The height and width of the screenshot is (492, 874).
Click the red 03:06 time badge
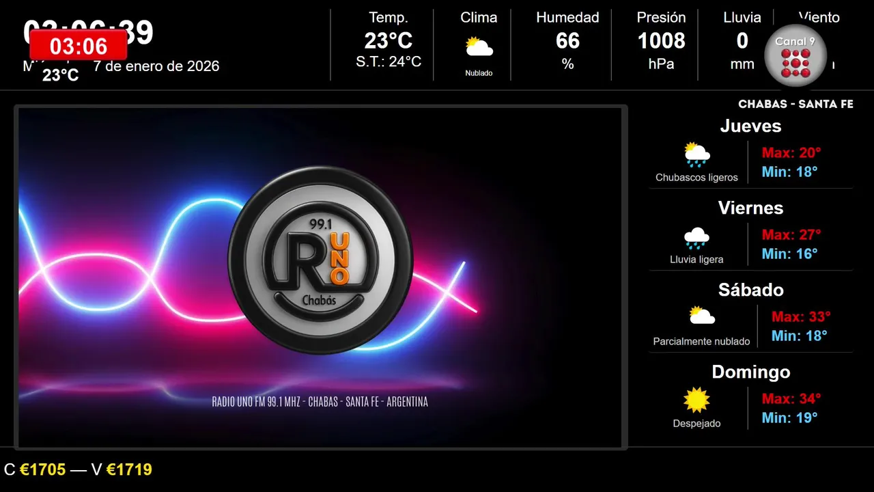click(x=79, y=46)
